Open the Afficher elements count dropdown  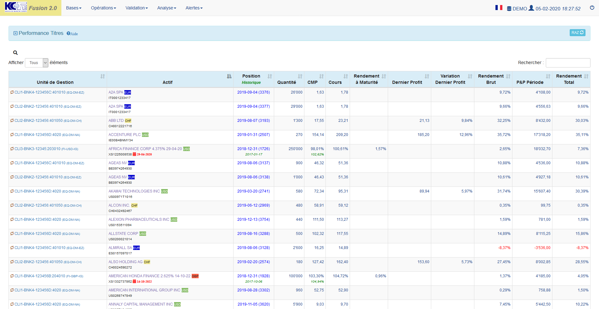pyautogui.click(x=37, y=63)
